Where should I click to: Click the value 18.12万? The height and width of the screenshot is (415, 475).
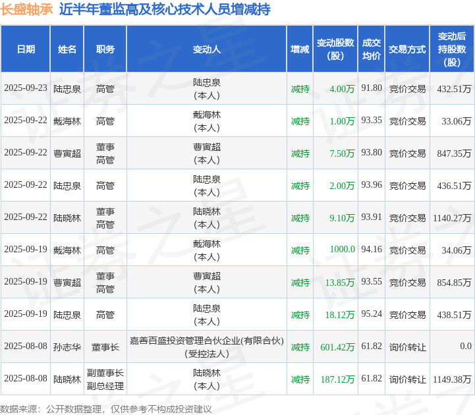click(x=339, y=315)
